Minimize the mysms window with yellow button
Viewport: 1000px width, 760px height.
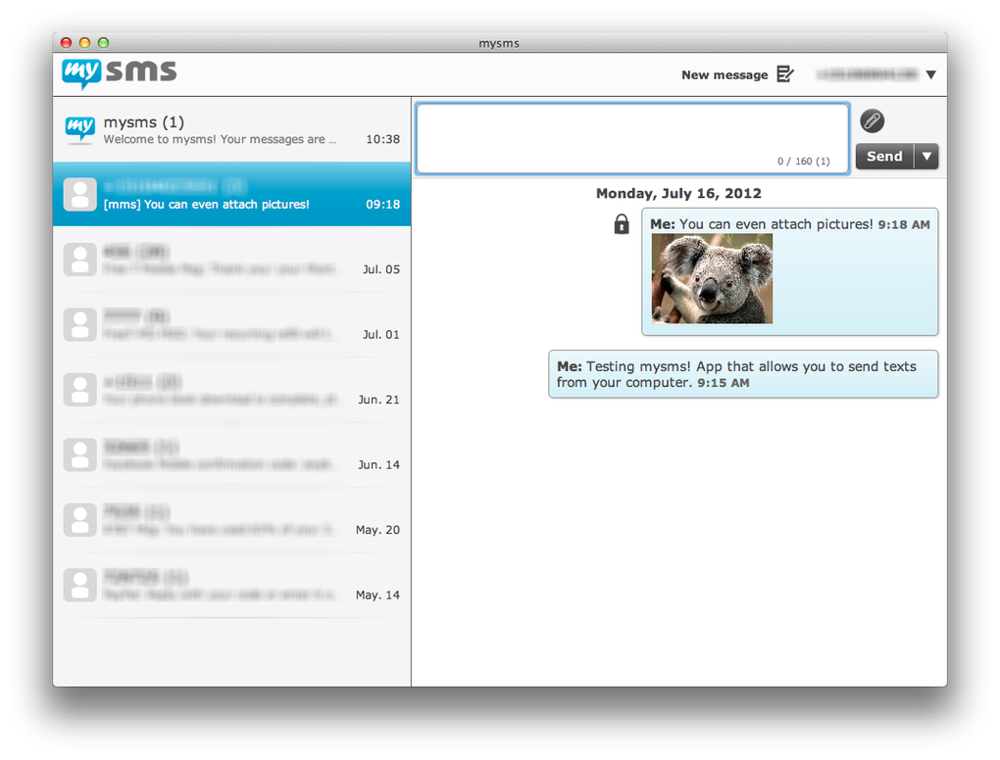point(84,43)
